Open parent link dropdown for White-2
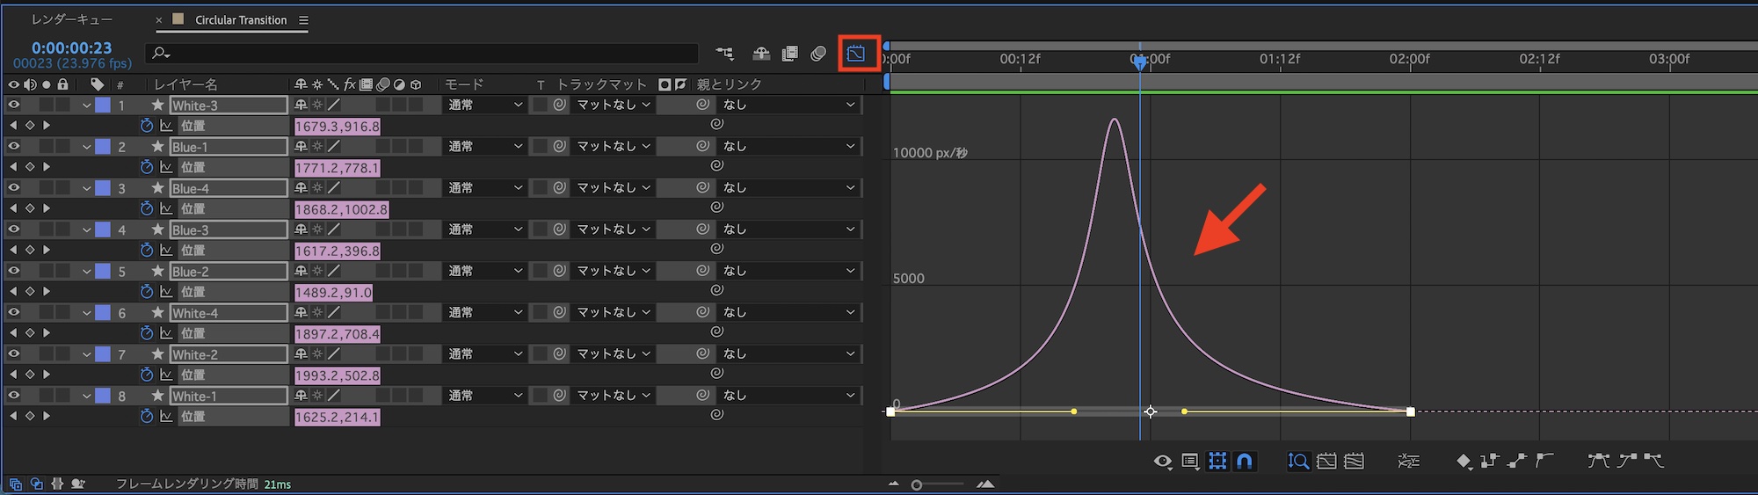Screen dimensions: 1758x495 [788, 353]
